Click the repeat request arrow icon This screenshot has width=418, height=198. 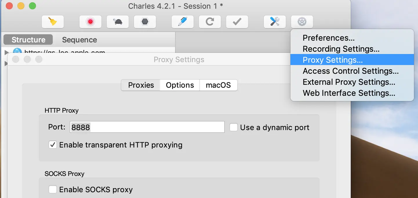click(x=210, y=22)
